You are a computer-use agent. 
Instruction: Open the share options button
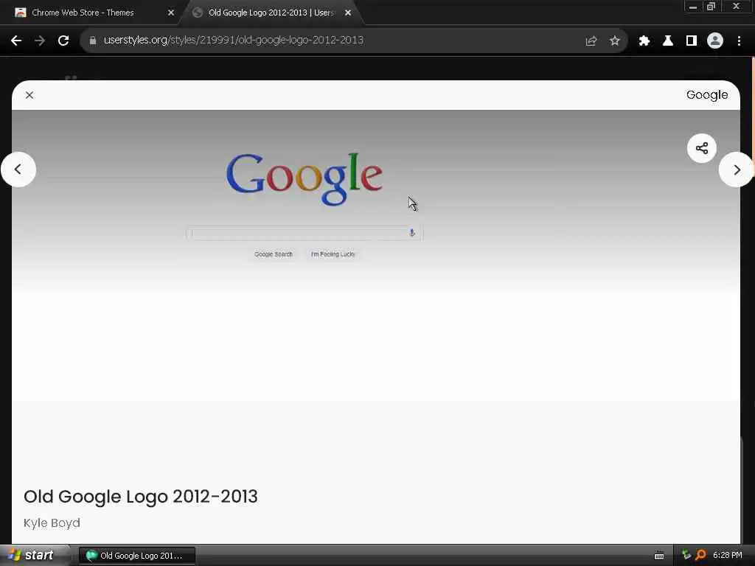coord(702,148)
